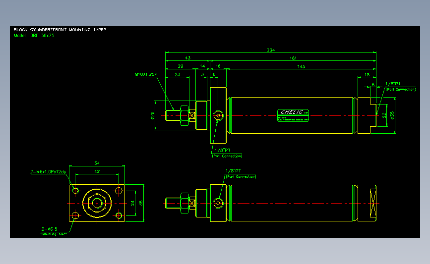Pick the 161 dimension value

click(x=293, y=58)
